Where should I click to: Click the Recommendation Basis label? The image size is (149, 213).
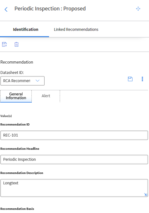[17, 209]
